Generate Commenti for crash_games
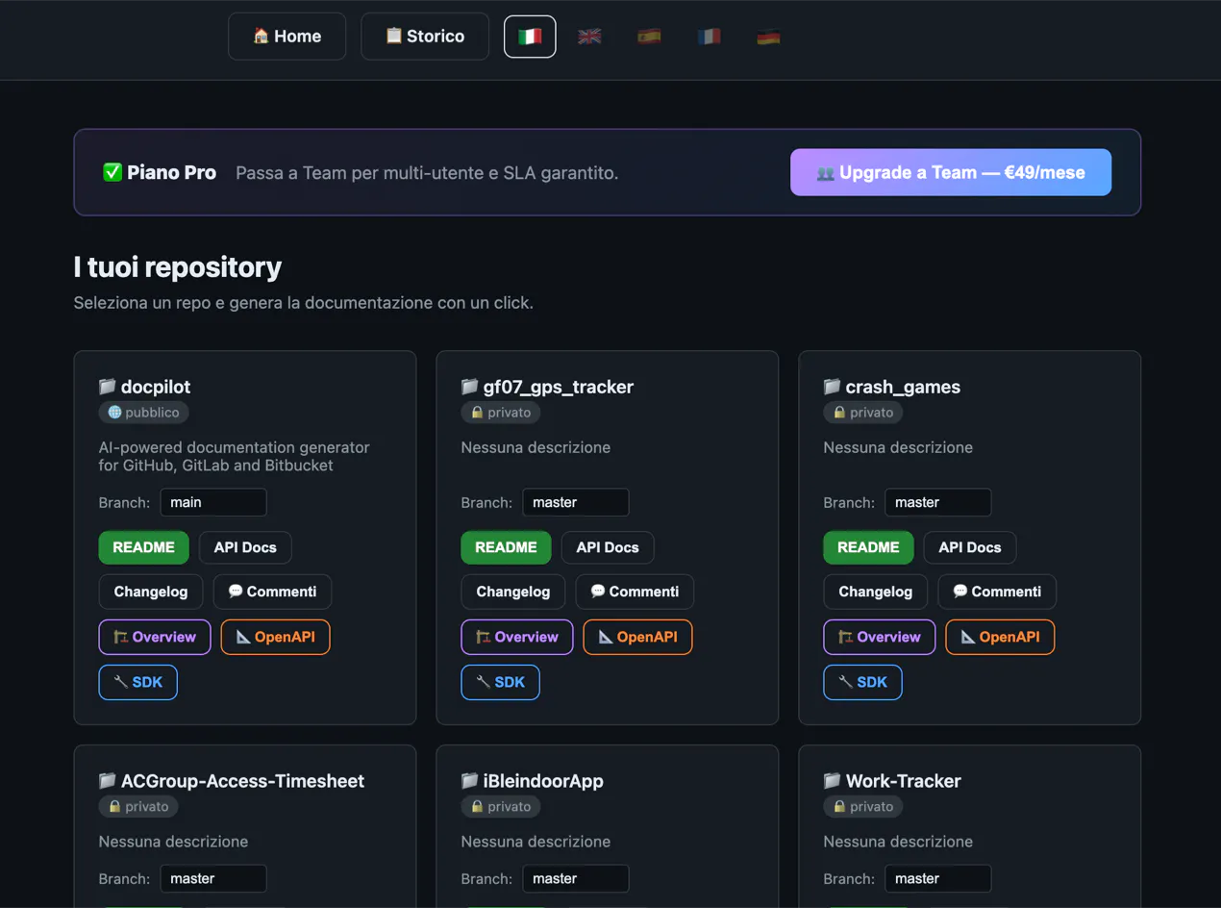The width and height of the screenshot is (1221, 908). tap(997, 592)
